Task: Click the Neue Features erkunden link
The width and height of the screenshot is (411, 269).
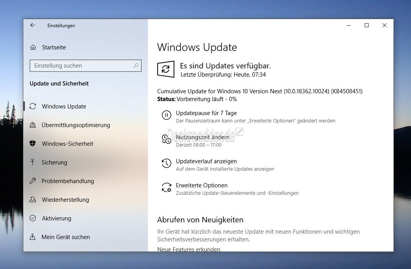Action: 189,249
